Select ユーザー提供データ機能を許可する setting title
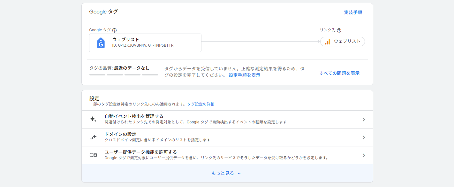 tap(141, 152)
